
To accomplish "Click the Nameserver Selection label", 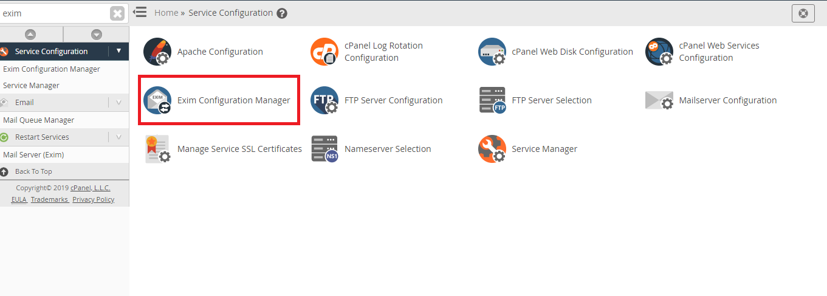I will (388, 149).
